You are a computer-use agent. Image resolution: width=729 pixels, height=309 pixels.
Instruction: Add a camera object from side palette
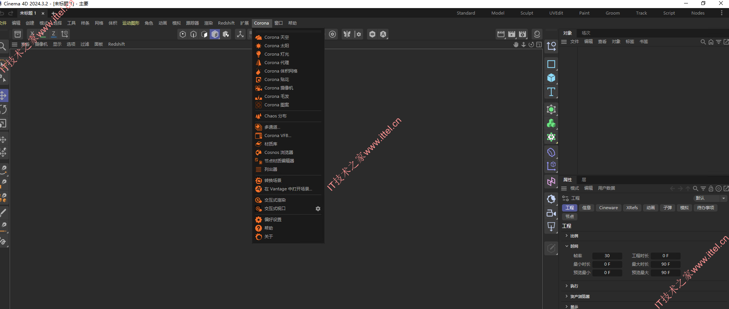pyautogui.click(x=551, y=213)
